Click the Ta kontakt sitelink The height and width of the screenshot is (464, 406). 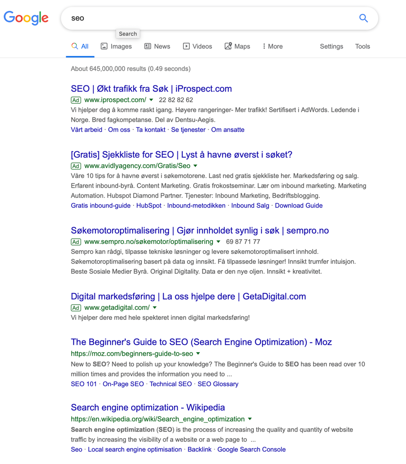(x=150, y=130)
